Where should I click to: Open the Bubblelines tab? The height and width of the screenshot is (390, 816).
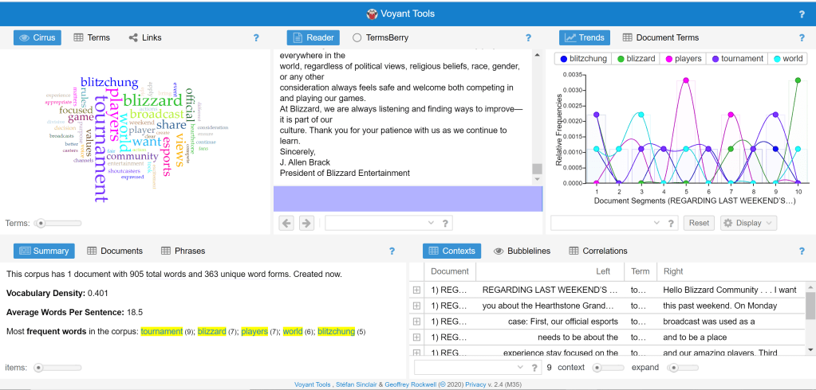tap(522, 251)
